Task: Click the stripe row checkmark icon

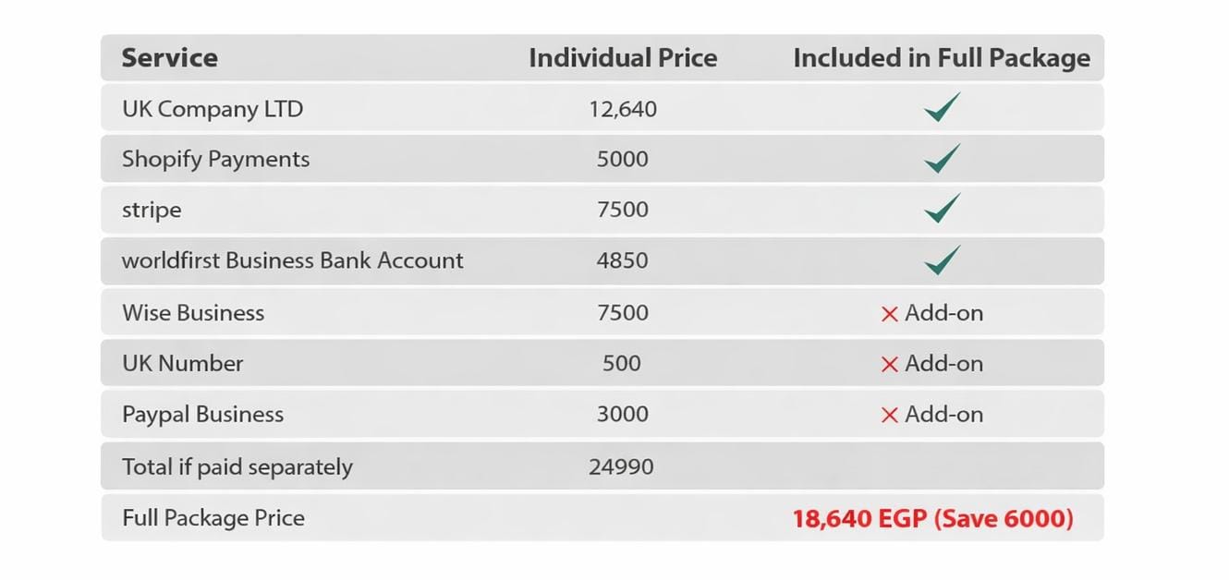Action: pos(942,209)
